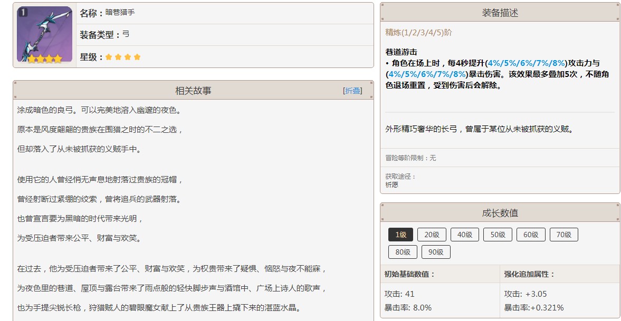Select the 80级 level tab
This screenshot has width=621, height=321.
[403, 252]
